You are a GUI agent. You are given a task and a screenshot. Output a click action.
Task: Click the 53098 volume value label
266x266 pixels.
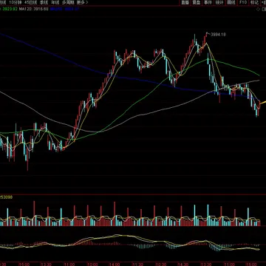[7, 197]
